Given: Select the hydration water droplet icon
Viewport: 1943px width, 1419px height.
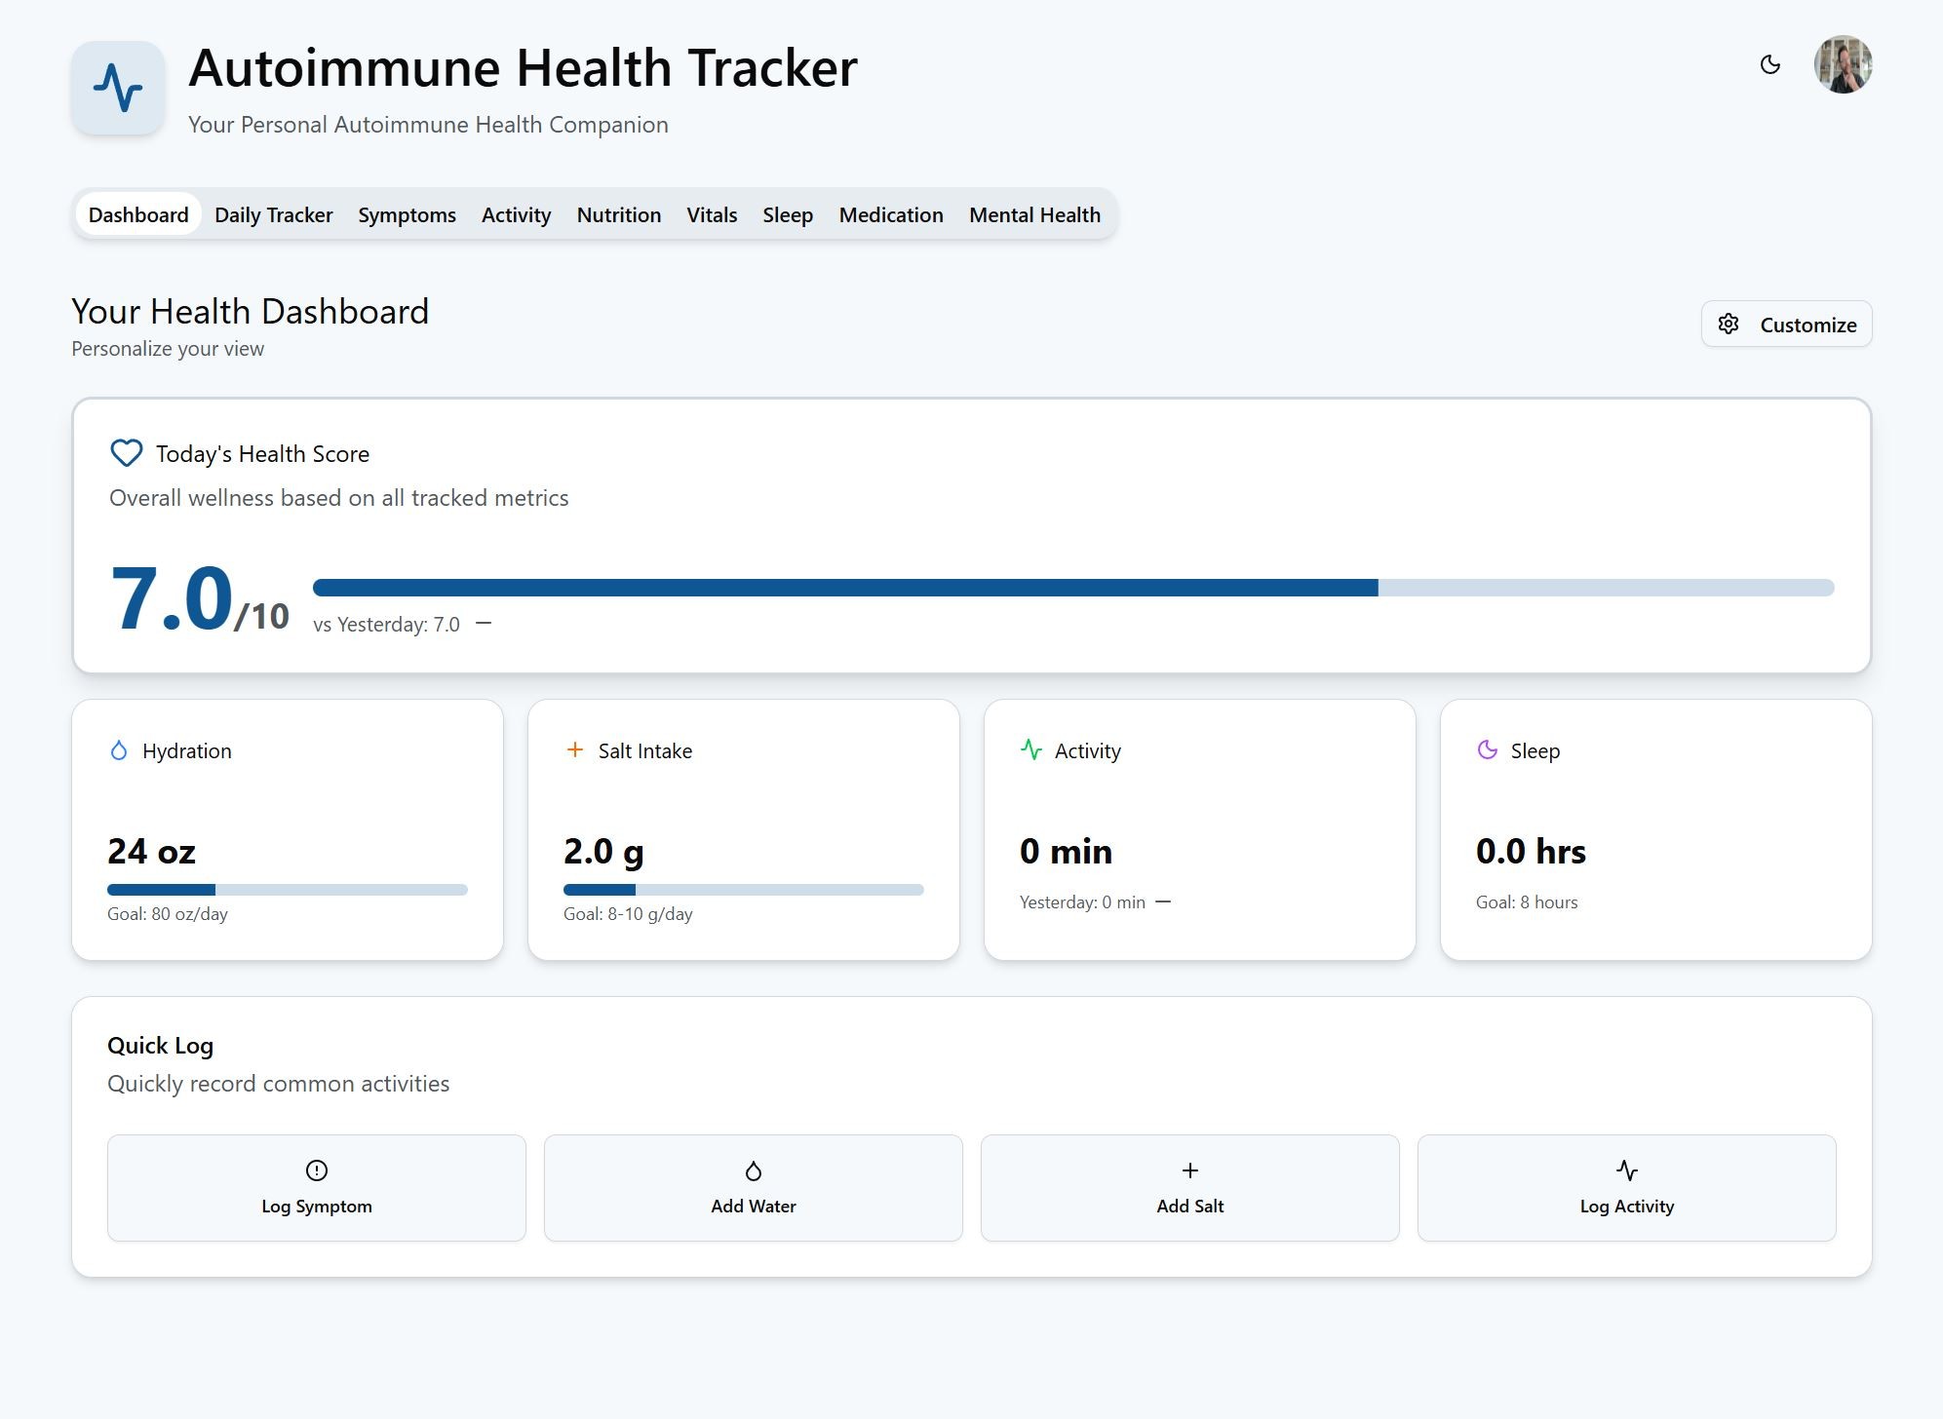Looking at the screenshot, I should 118,750.
